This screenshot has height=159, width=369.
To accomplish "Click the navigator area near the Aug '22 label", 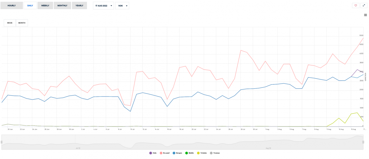I will coord(268,148).
